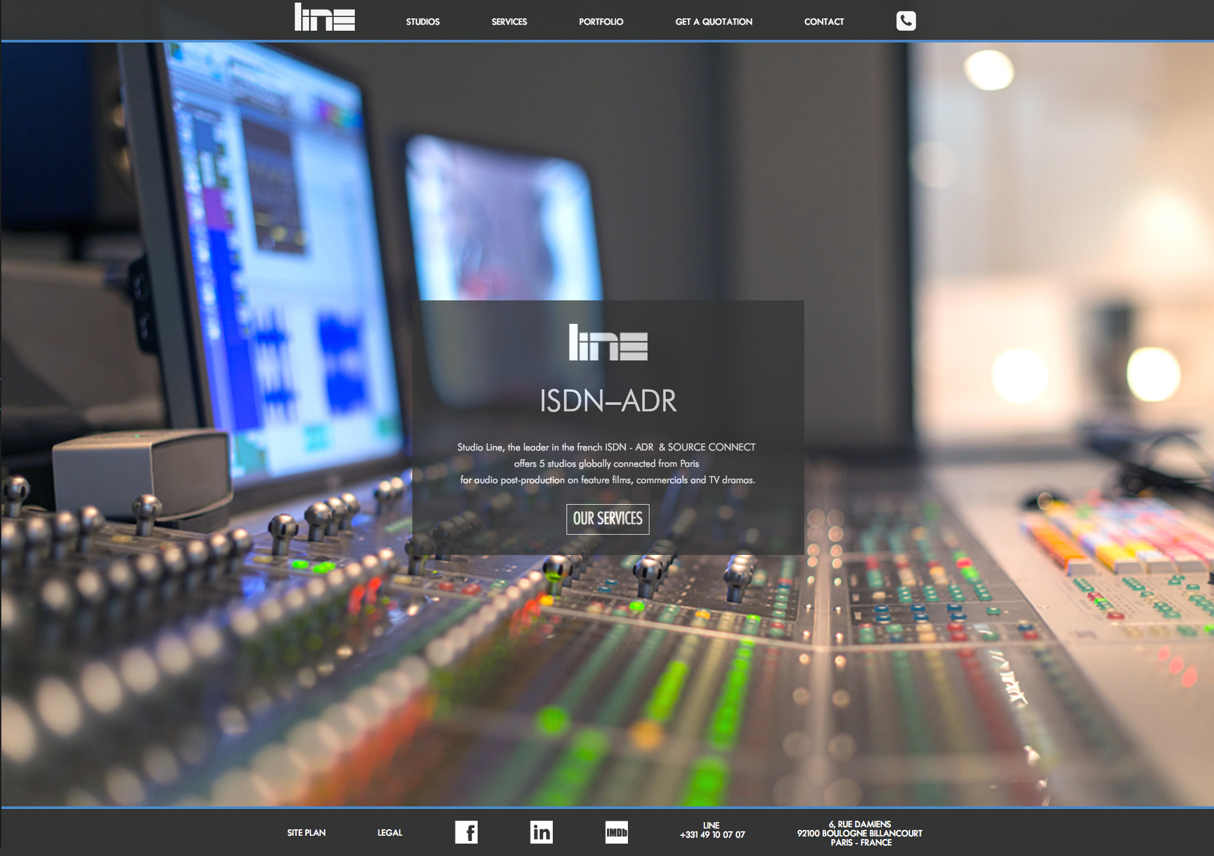This screenshot has width=1214, height=856.
Task: Click the '92100 Boulogne Billancourt' text
Action: click(x=860, y=833)
